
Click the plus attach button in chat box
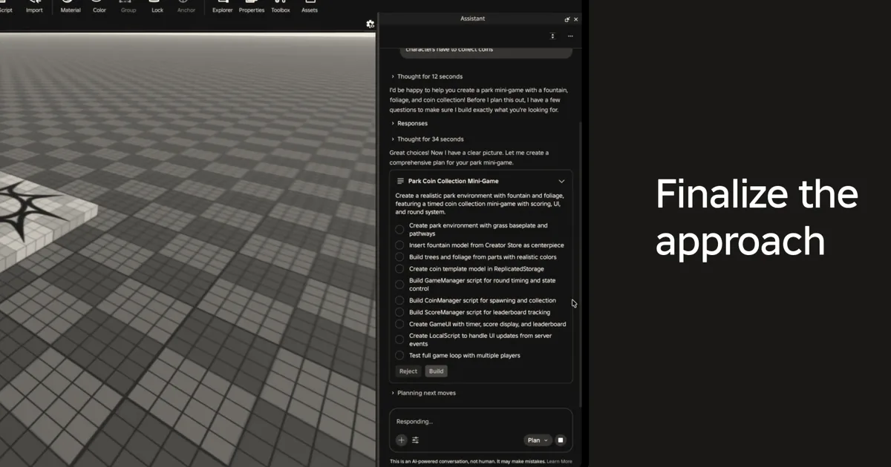pos(401,440)
